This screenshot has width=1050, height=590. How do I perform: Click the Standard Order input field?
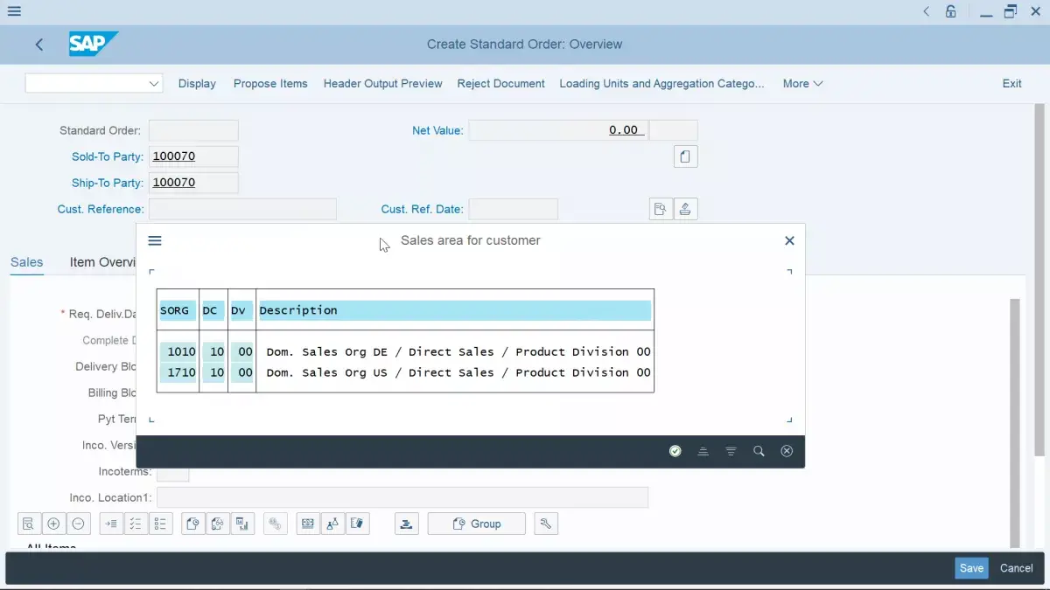193,130
